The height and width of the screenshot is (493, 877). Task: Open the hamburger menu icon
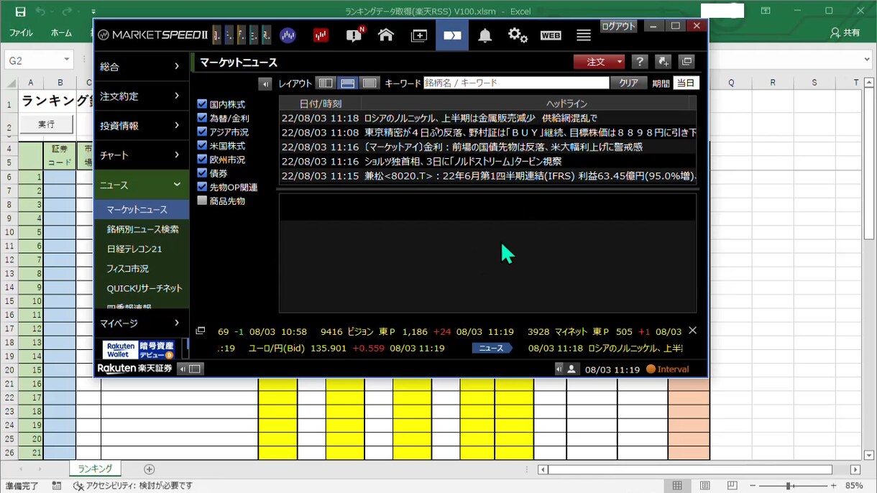[584, 35]
